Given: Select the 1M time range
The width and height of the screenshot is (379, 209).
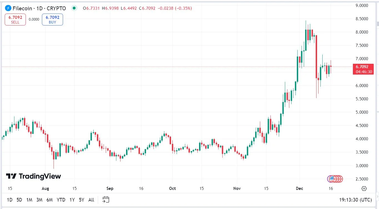Looking at the screenshot, I should pos(29,200).
